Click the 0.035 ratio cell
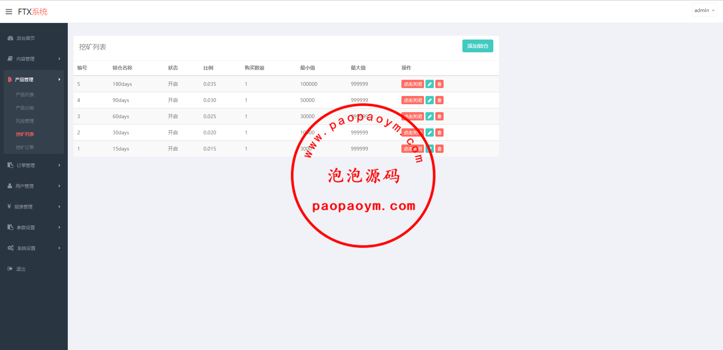 (x=210, y=84)
